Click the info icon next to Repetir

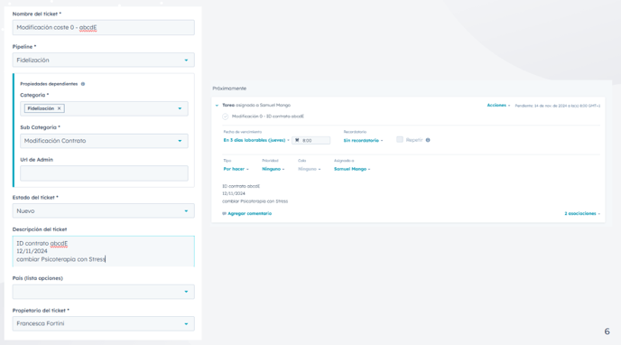tap(428, 140)
